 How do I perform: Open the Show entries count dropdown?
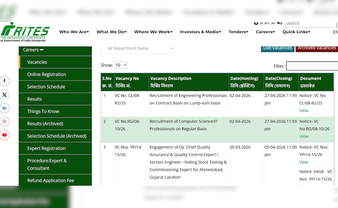pos(121,65)
